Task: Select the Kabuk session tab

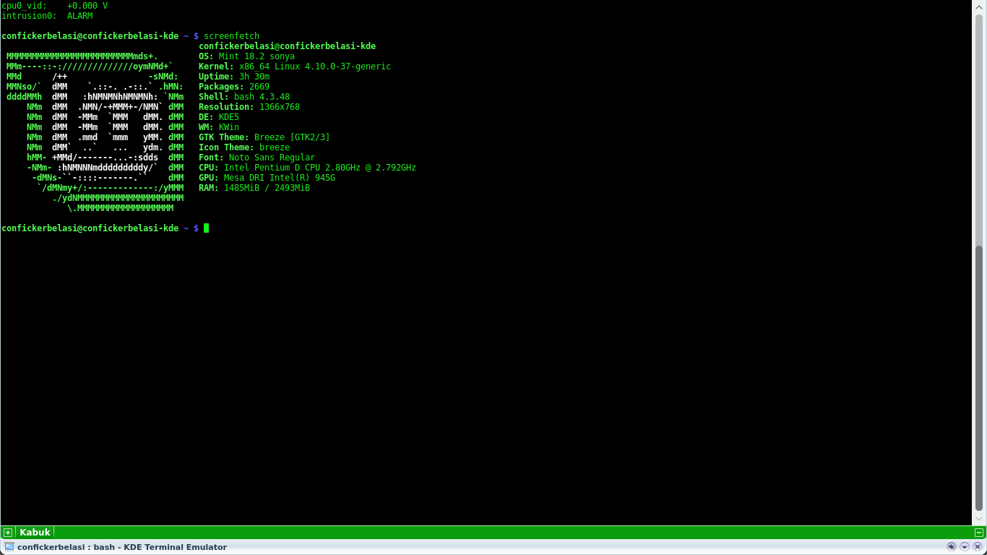Action: [35, 533]
